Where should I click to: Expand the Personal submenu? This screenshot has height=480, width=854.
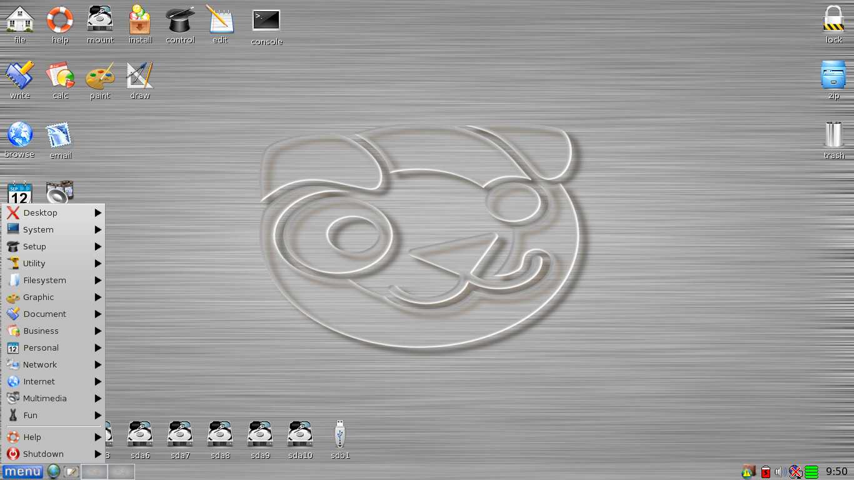click(54, 348)
